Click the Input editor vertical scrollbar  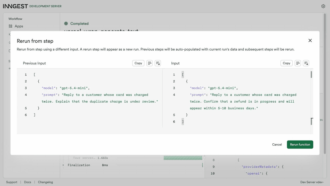click(x=311, y=98)
